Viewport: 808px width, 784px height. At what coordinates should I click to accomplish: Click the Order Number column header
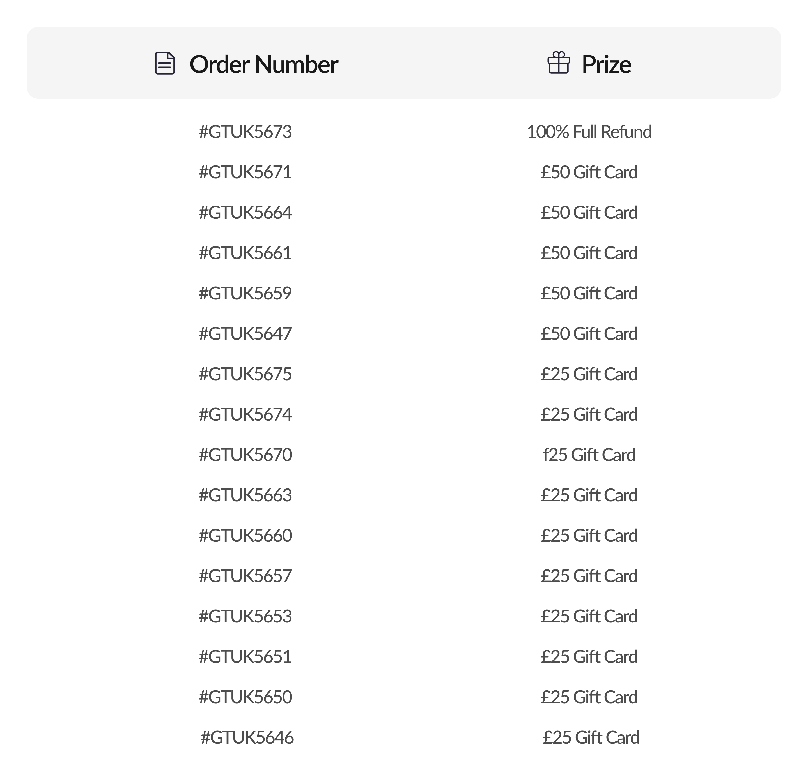click(263, 64)
